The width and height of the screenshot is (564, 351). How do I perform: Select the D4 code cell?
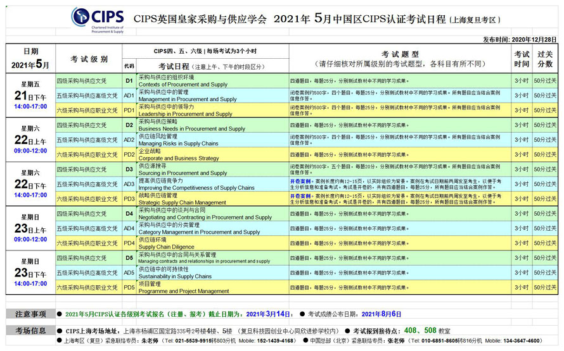(129, 214)
